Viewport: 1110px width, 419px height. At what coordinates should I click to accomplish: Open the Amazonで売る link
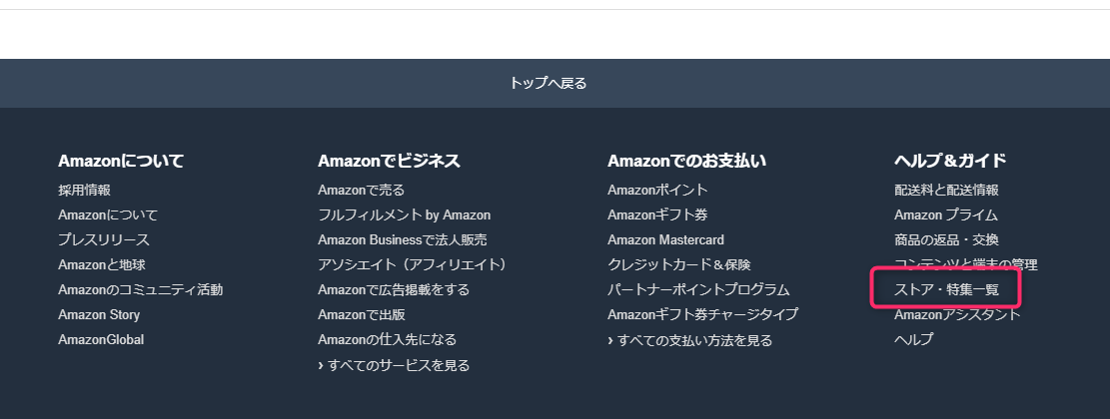(361, 190)
